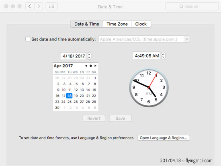Enable Set date and time automatically

click(28, 39)
